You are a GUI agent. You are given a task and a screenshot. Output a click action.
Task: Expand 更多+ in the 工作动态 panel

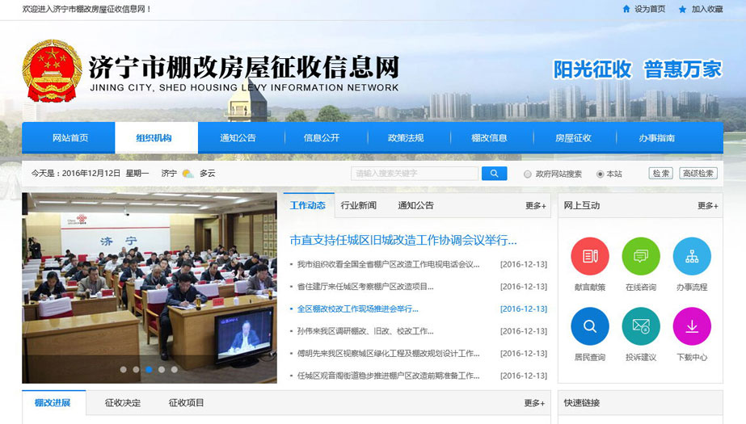click(535, 206)
